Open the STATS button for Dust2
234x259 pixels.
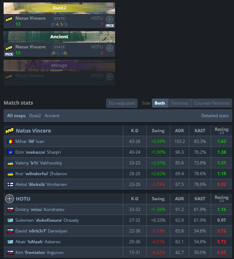click(x=59, y=18)
